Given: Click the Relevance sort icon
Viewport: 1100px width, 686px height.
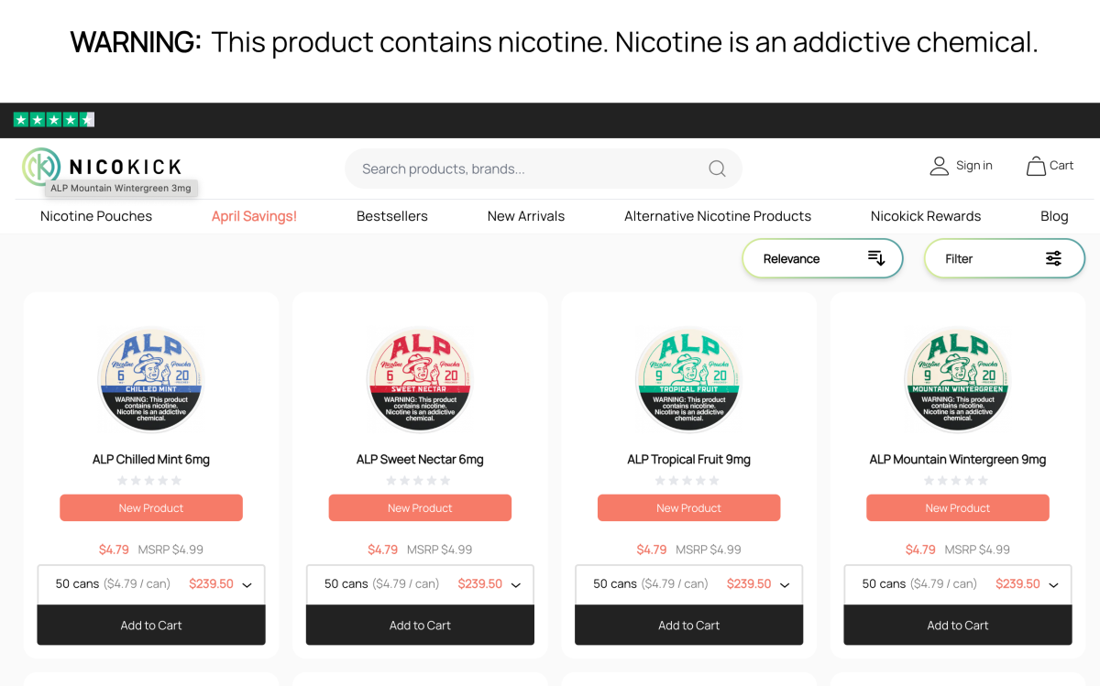Looking at the screenshot, I should pyautogui.click(x=876, y=258).
